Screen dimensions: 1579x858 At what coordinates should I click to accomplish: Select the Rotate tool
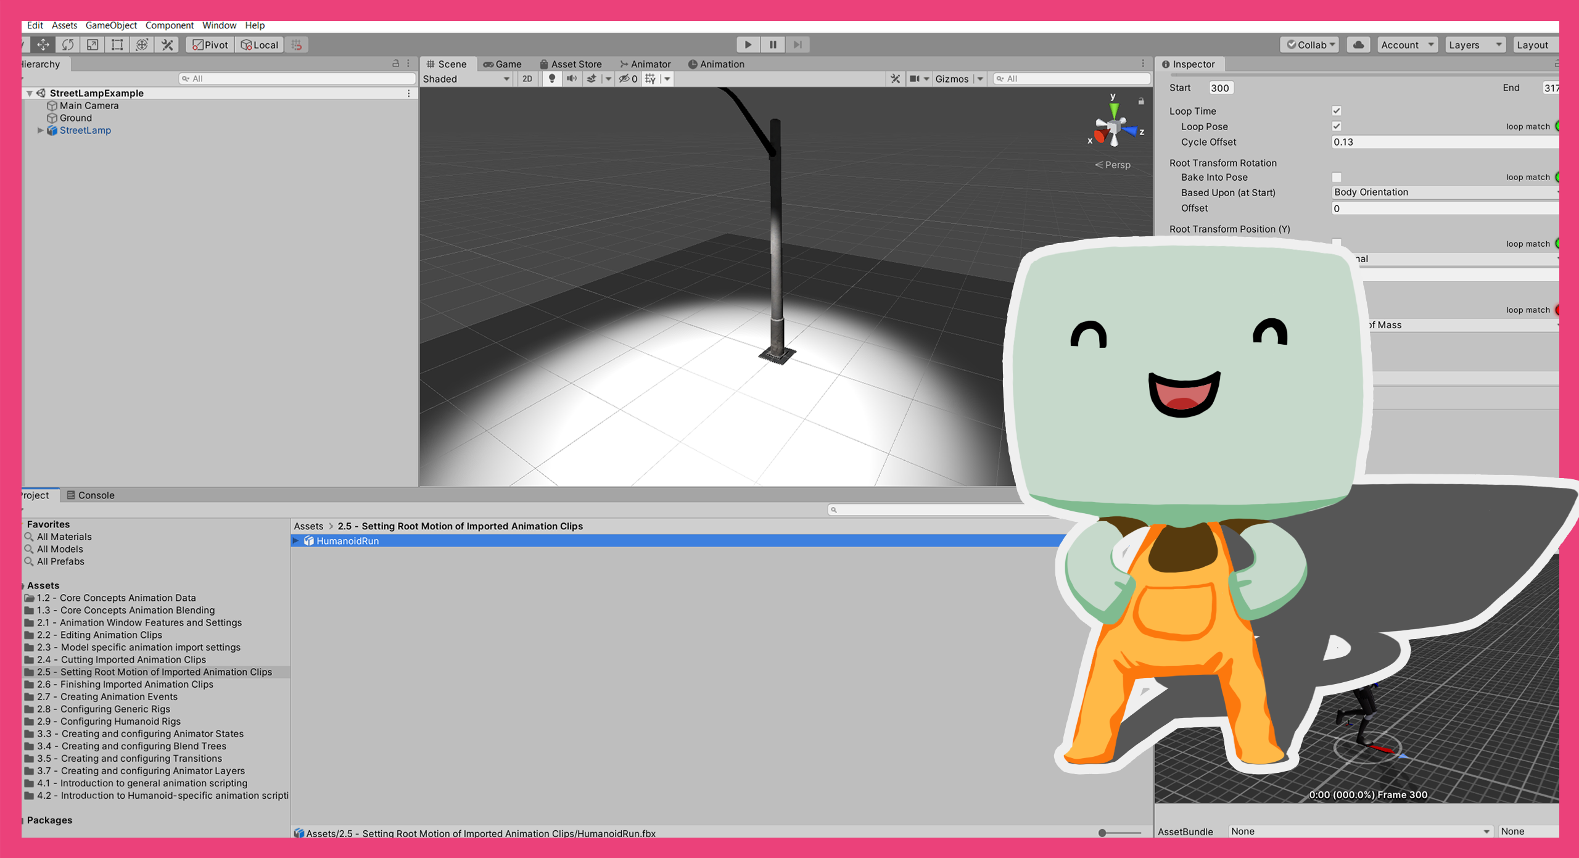point(68,44)
